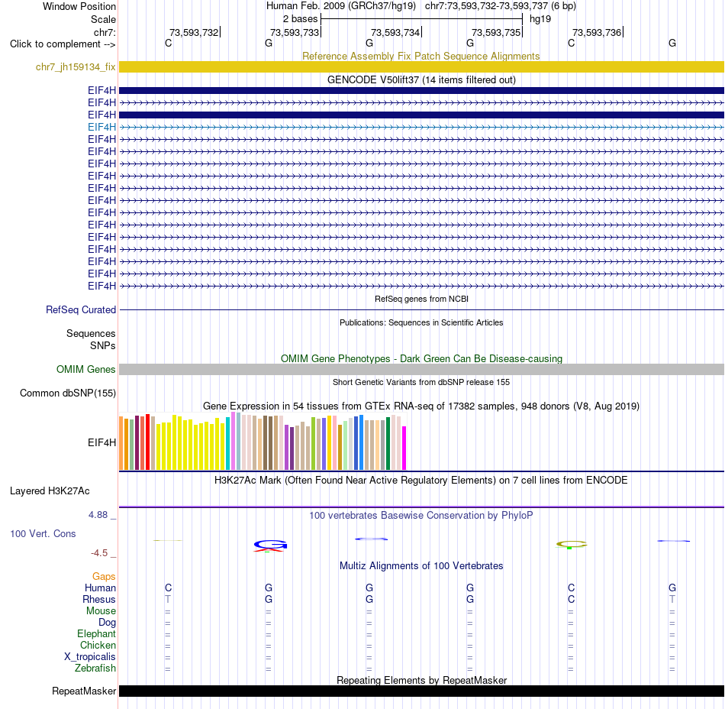Click 'Repeating Elements by RepeatMasker' title
This screenshot has height=709, width=725.
click(x=422, y=680)
